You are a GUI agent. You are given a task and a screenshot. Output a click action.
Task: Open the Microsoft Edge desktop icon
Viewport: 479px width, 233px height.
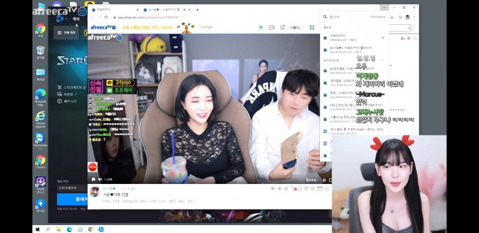41,96
